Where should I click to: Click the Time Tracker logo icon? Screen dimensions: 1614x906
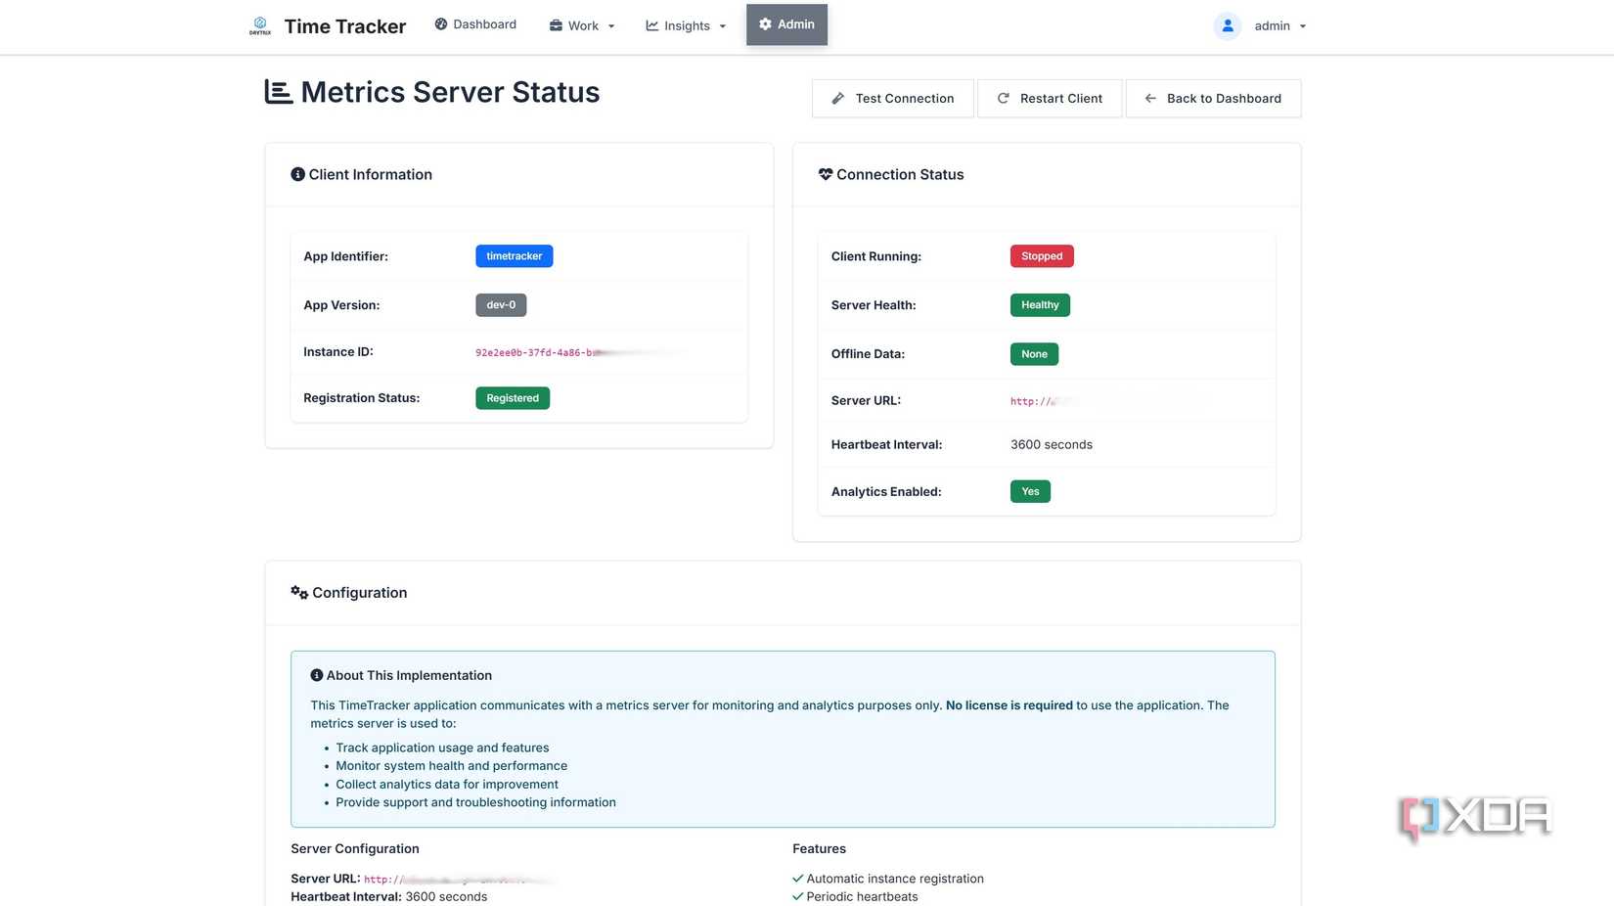tap(259, 25)
